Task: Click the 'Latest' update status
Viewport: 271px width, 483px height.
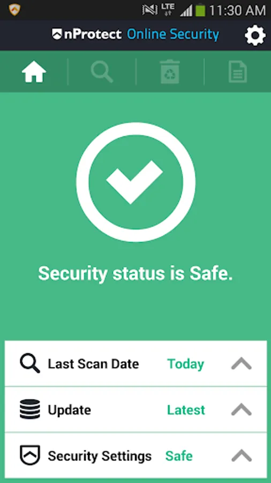Action: pos(186,409)
